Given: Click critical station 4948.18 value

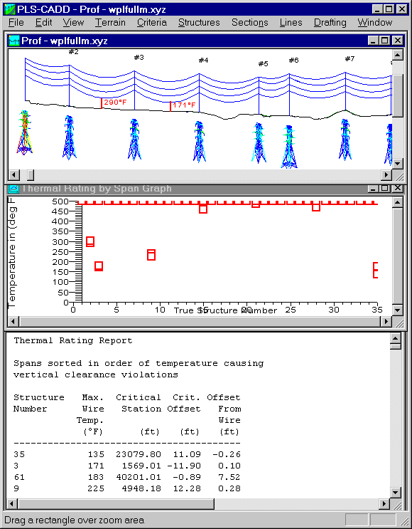Looking at the screenshot, I should click(141, 489).
